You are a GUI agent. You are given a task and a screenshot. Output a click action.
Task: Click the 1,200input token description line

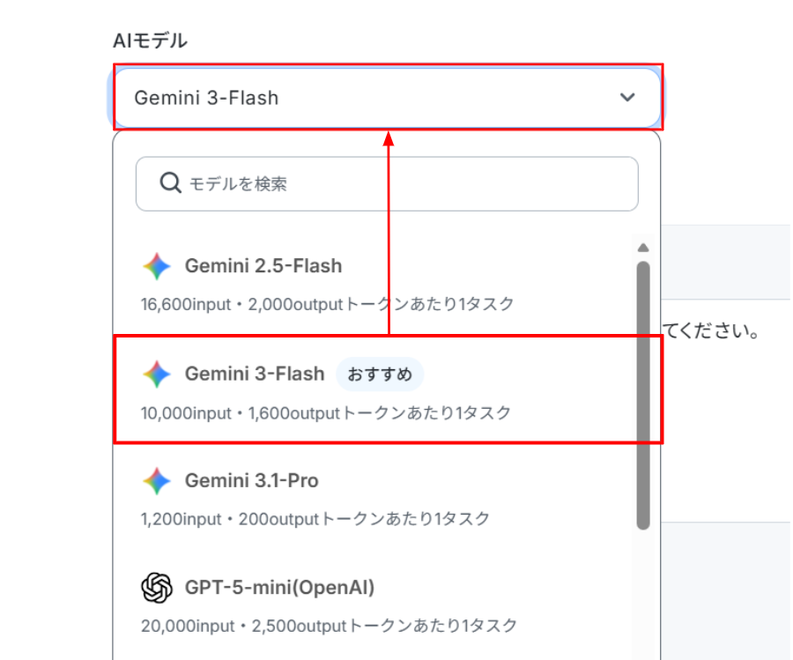tap(315, 519)
